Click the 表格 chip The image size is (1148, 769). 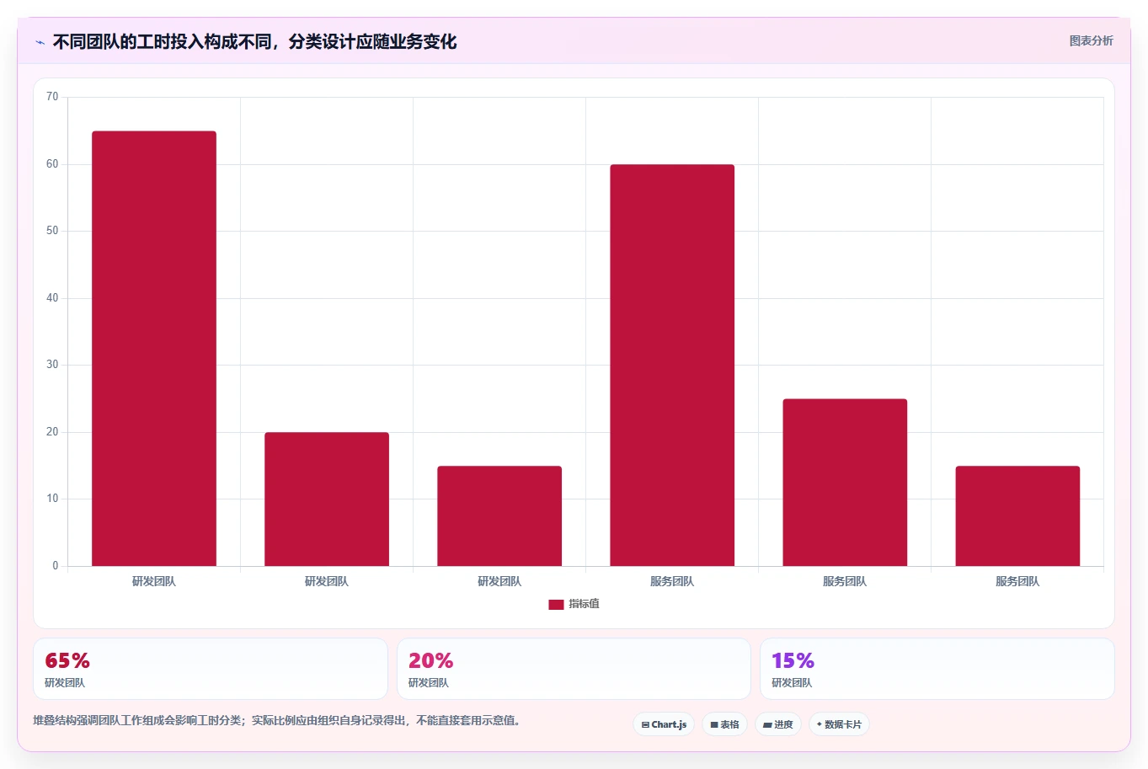[x=724, y=724]
